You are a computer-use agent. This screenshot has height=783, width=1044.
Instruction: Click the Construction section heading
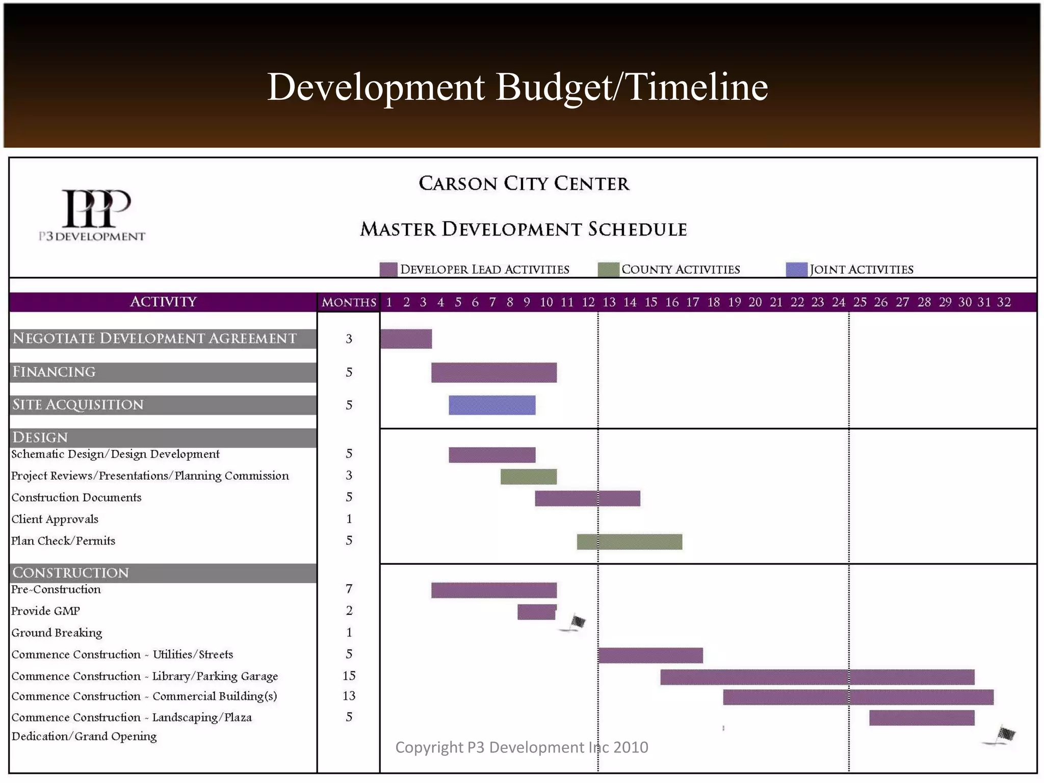pos(163,573)
